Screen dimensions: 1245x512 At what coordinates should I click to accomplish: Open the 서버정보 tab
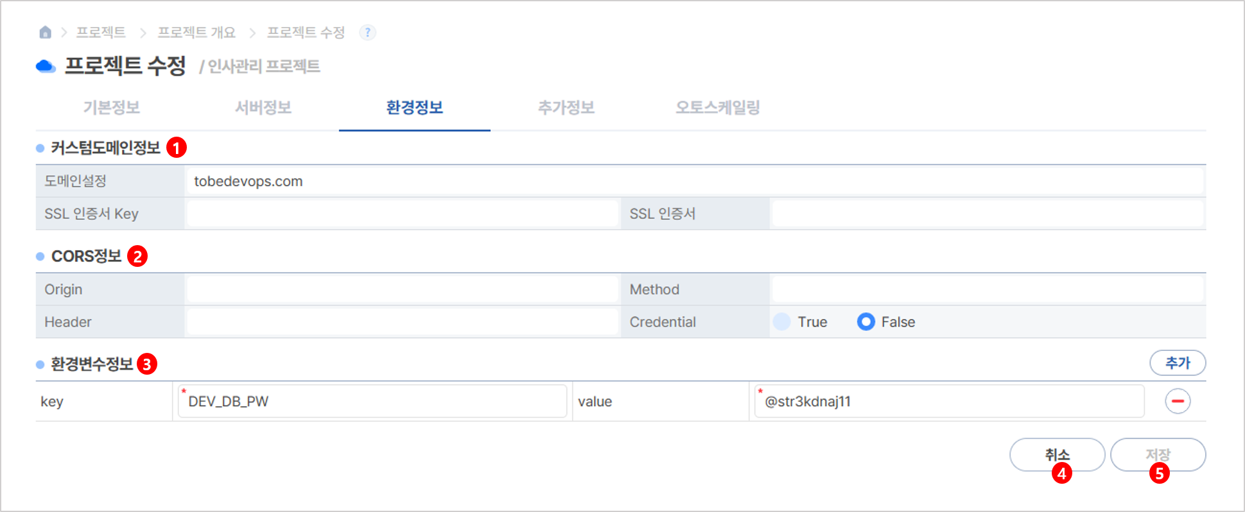pos(263,107)
